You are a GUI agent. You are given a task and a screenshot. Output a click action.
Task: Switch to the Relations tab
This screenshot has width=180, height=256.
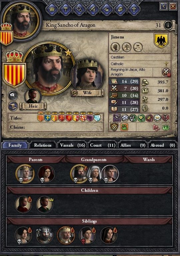[x=43, y=145]
